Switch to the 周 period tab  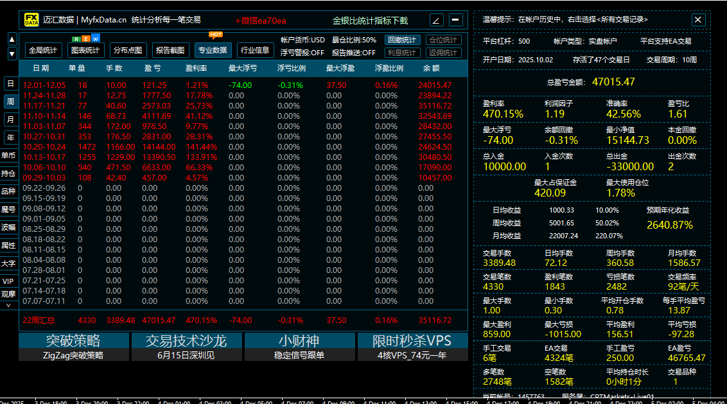click(x=10, y=100)
